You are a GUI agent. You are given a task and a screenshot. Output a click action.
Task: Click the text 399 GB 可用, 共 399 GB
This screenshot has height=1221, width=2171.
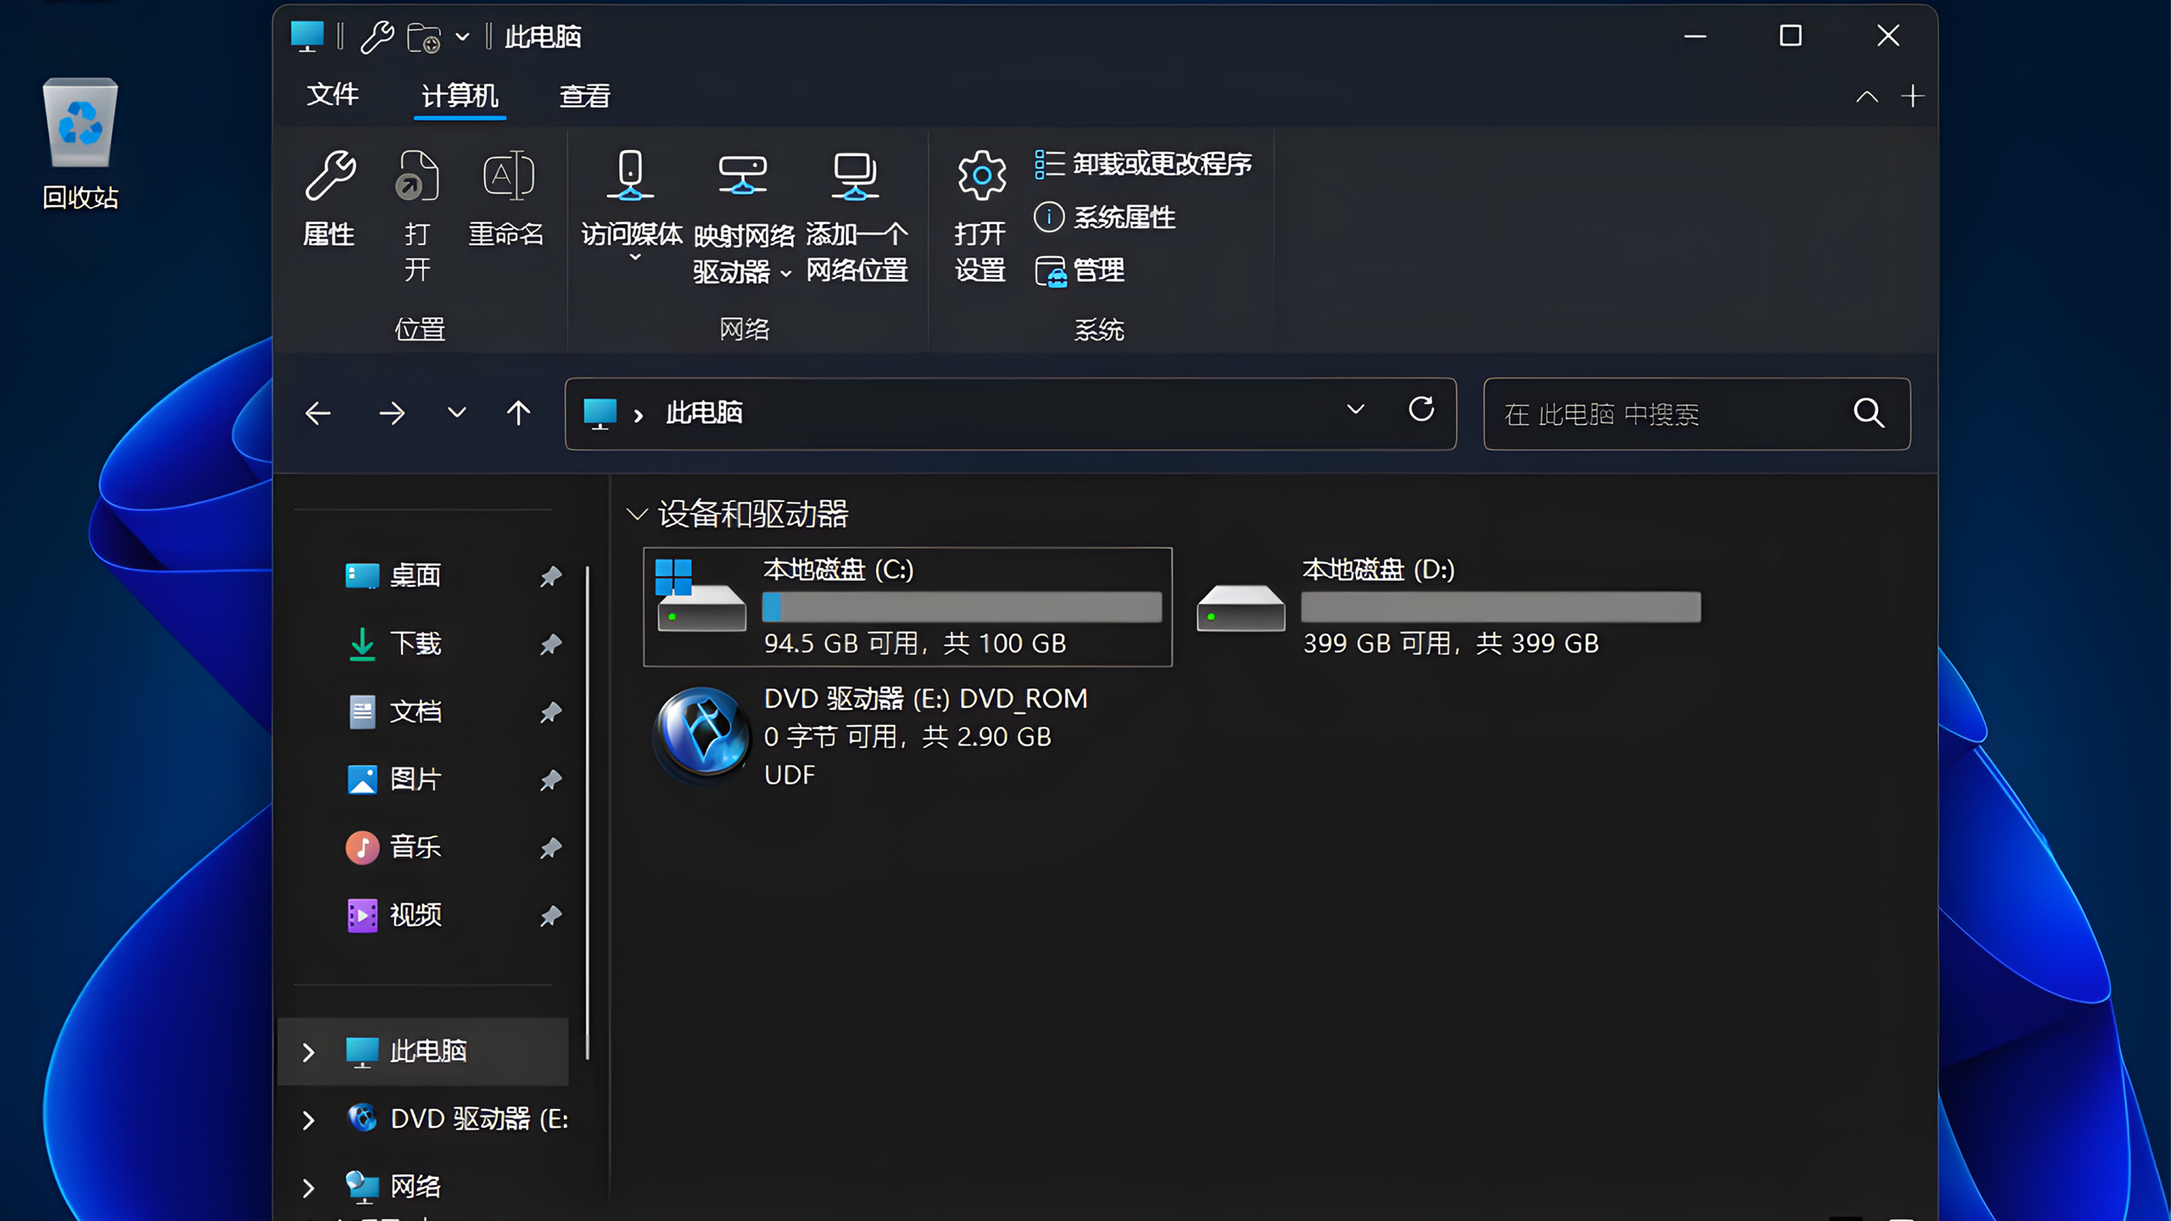[1451, 644]
